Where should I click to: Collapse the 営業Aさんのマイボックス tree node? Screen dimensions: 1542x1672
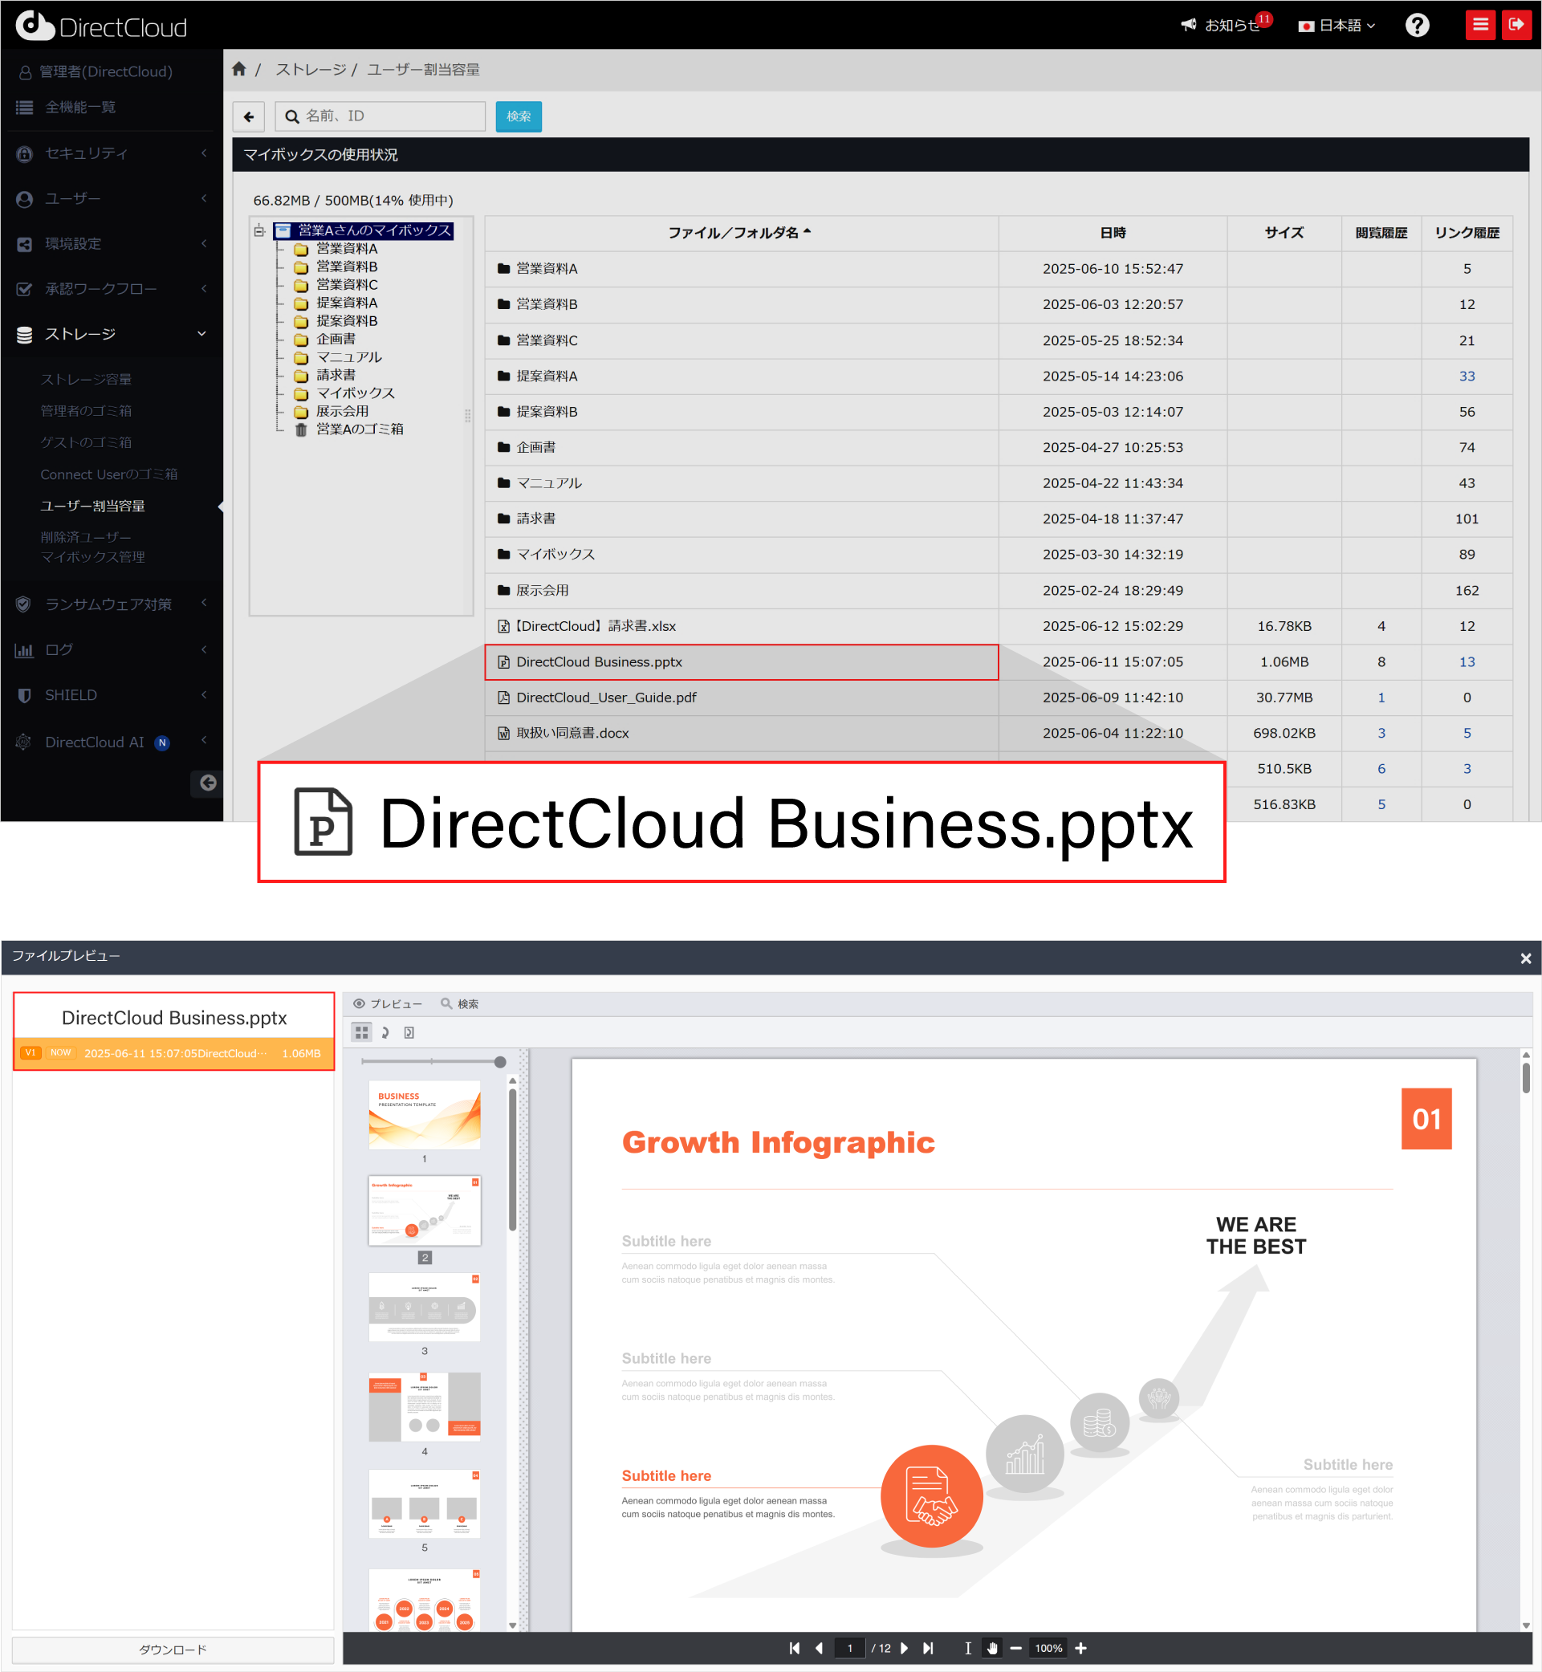259,231
